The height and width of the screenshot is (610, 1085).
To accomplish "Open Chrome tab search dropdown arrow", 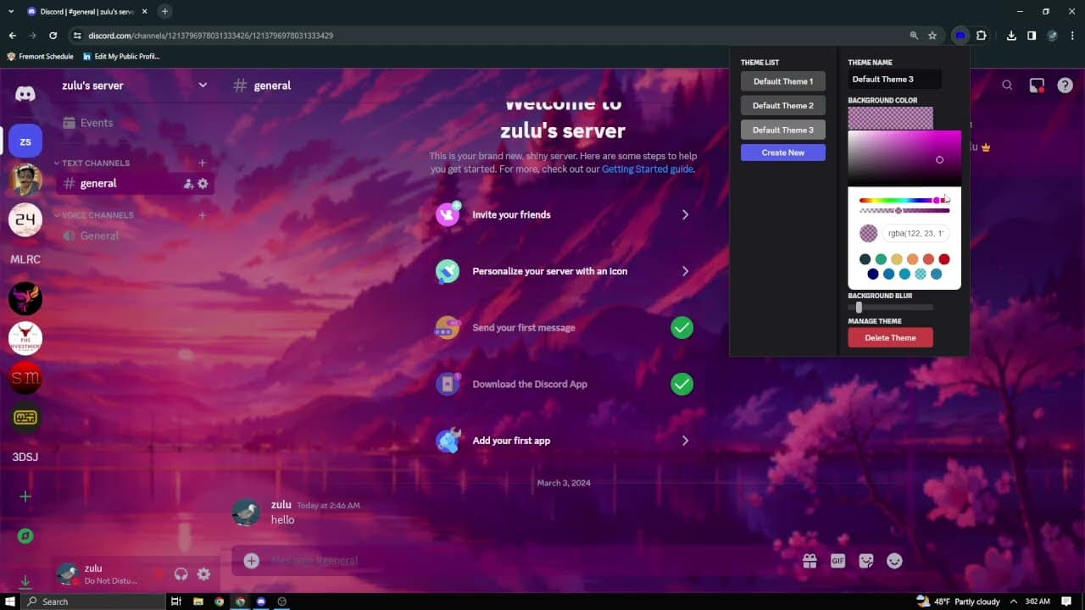I will [x=11, y=11].
